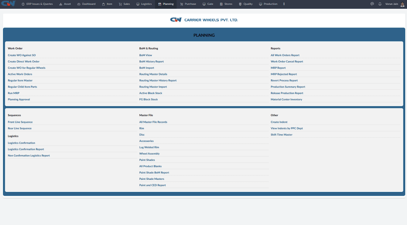The height and width of the screenshot is (225, 407).
Task: Click Create Direct Work Order link
Action: point(24,62)
